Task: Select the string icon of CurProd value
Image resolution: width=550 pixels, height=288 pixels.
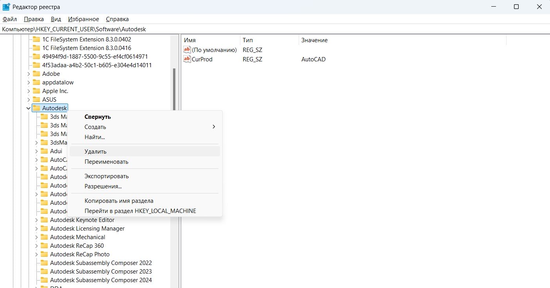Action: tap(187, 59)
